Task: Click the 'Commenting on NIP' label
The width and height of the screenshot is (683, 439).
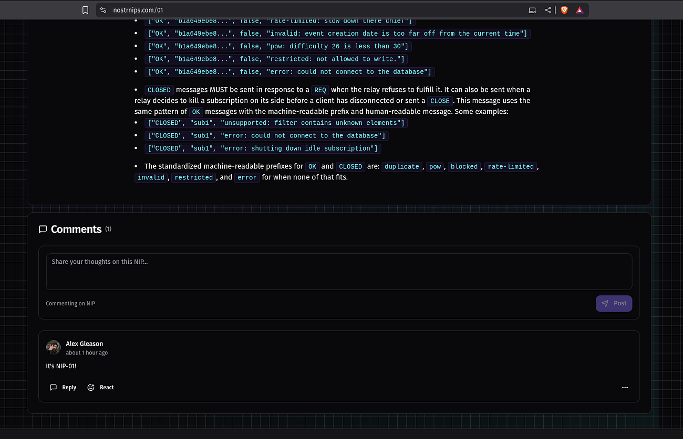Action: coord(70,304)
